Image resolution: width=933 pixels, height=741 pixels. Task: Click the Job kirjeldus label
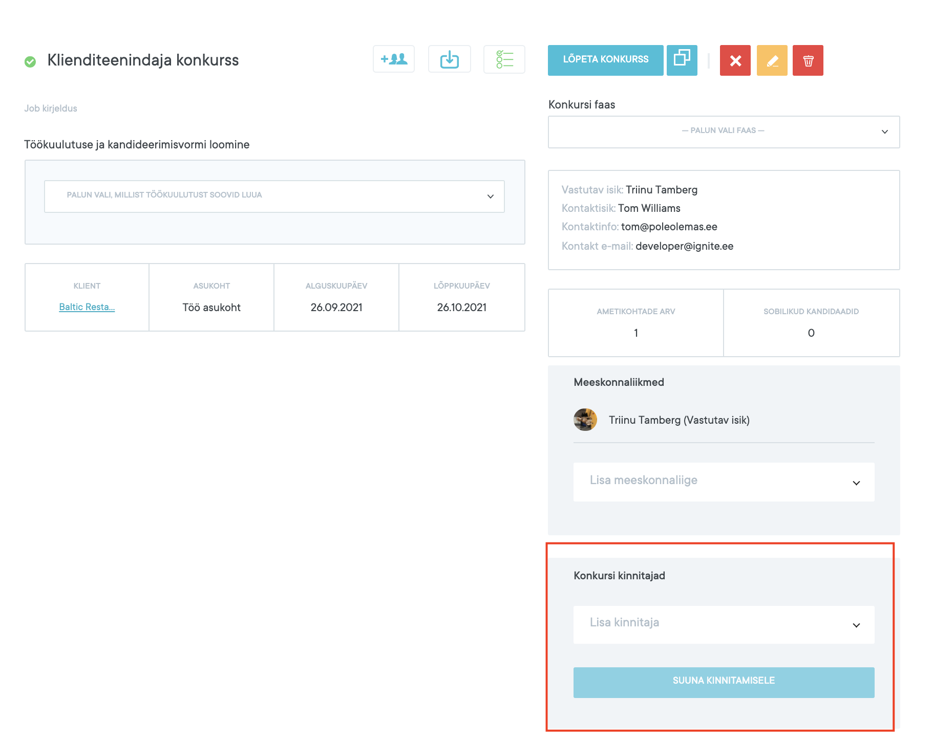51,108
